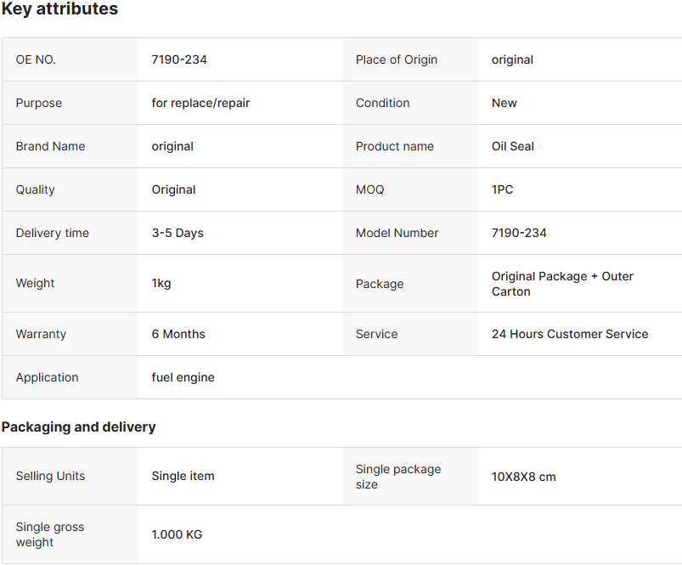Screen dimensions: 682x565
Task: Click the Delivery time value 3-5 Days
Action: pos(178,233)
